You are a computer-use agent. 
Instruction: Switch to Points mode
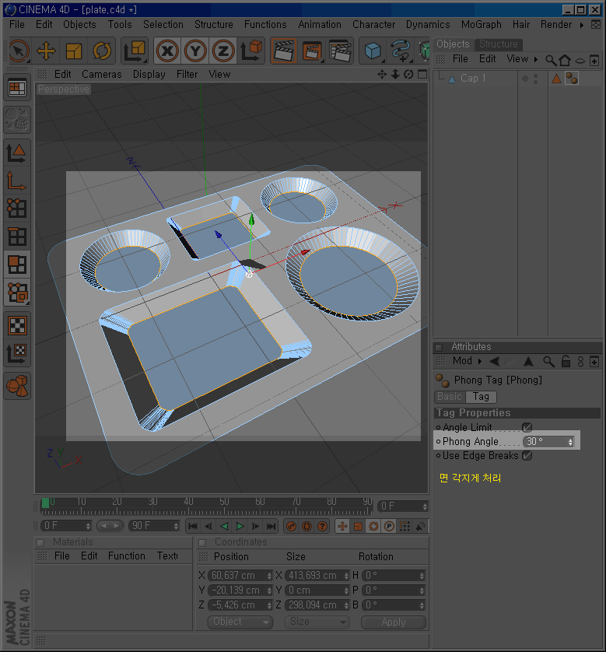17,208
